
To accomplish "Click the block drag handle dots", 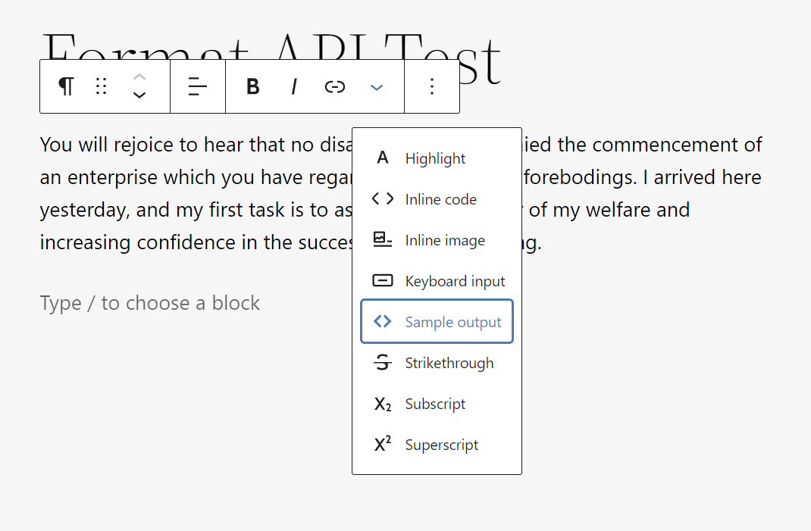I will 101,86.
